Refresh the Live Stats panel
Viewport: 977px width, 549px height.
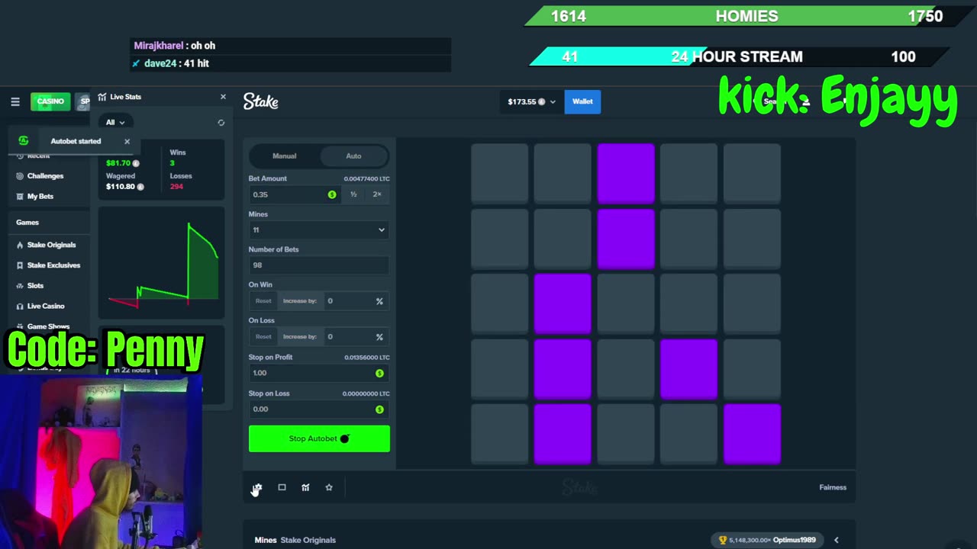pos(221,123)
